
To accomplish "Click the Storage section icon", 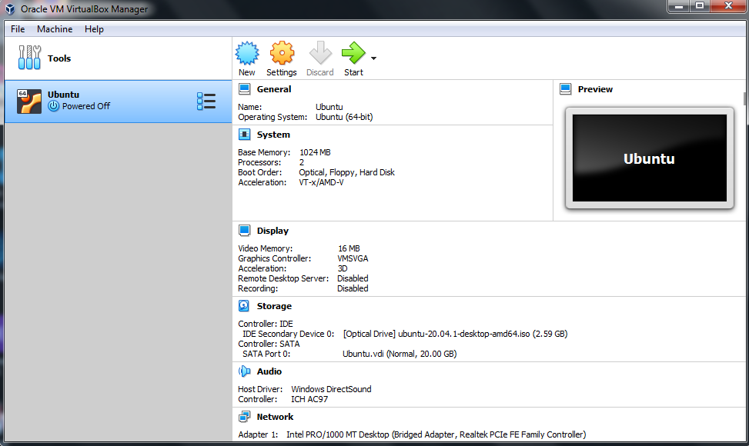I will [246, 305].
